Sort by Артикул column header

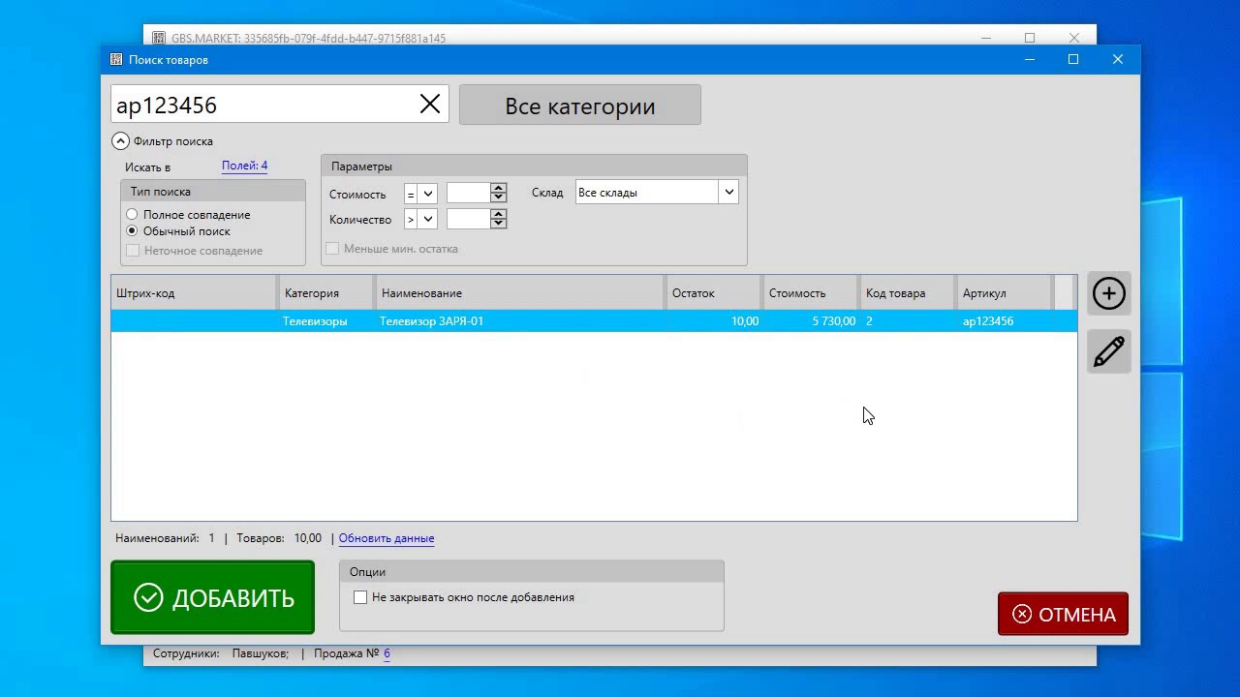click(x=1004, y=293)
